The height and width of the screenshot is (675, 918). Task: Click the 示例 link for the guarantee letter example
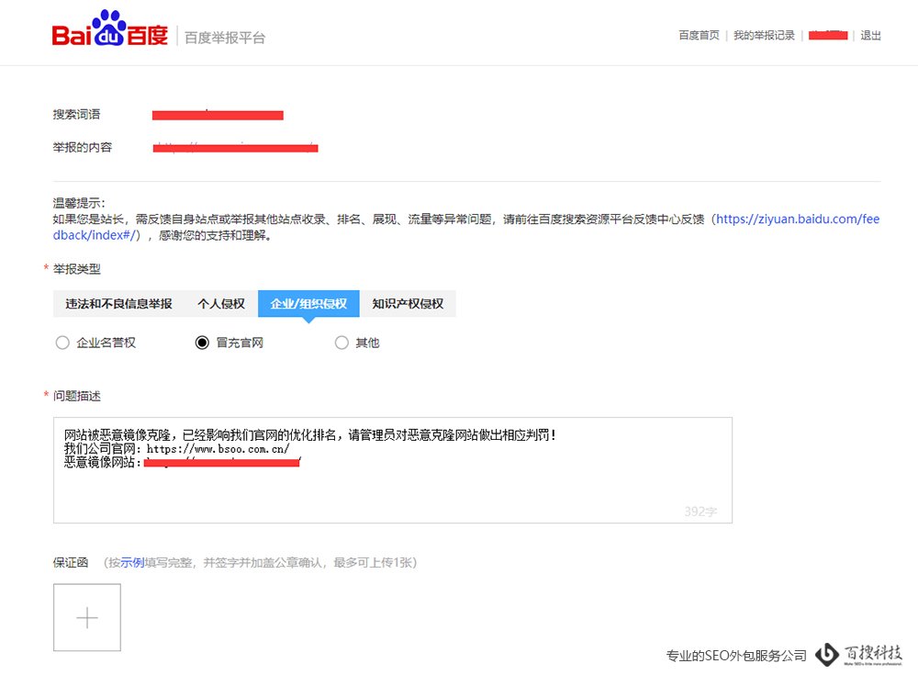(131, 562)
